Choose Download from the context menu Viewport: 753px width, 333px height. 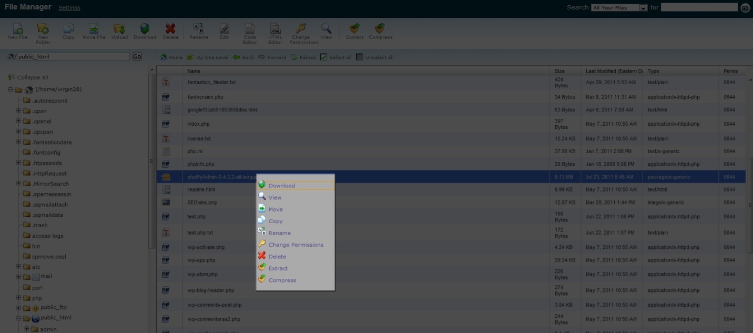click(x=282, y=186)
